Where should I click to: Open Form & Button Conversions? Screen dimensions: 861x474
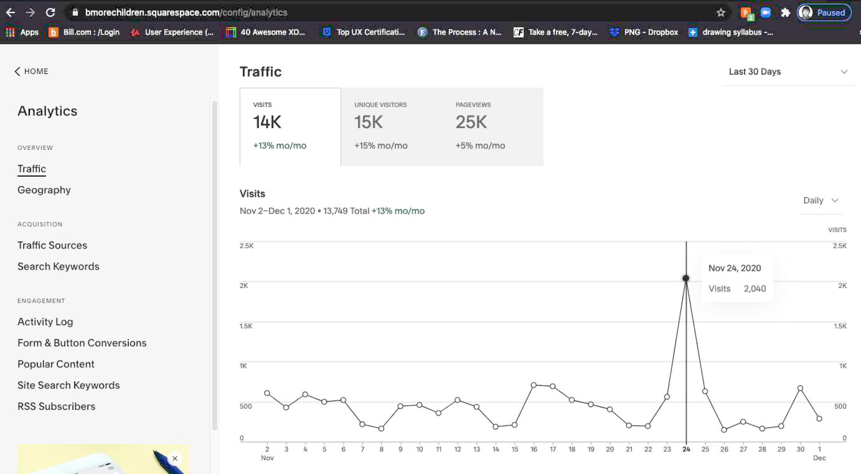82,343
